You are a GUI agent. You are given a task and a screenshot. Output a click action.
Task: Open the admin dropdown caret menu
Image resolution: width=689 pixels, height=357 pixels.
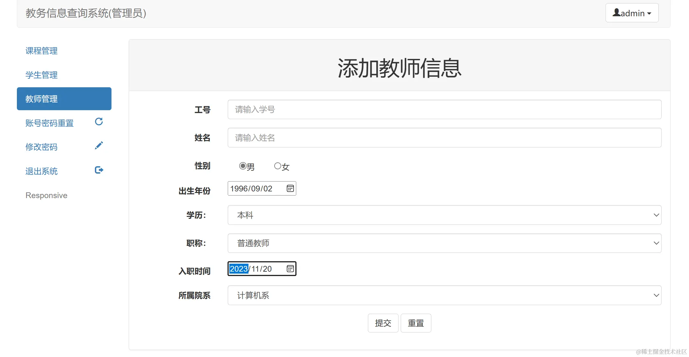(x=649, y=13)
